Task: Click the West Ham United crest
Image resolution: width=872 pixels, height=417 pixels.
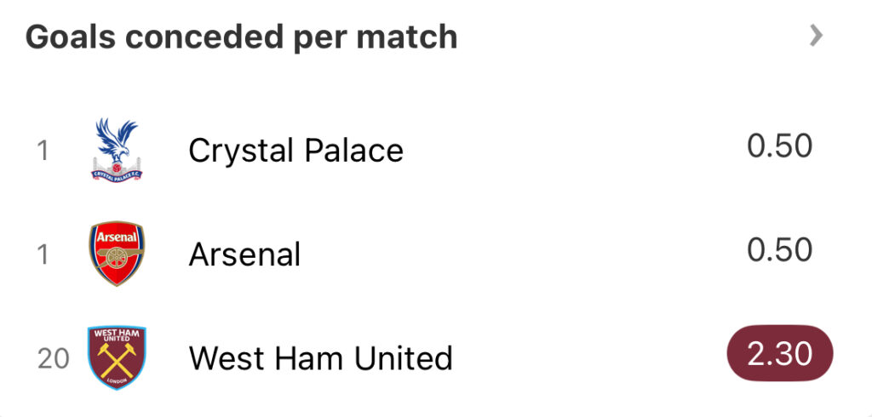Action: tap(118, 357)
